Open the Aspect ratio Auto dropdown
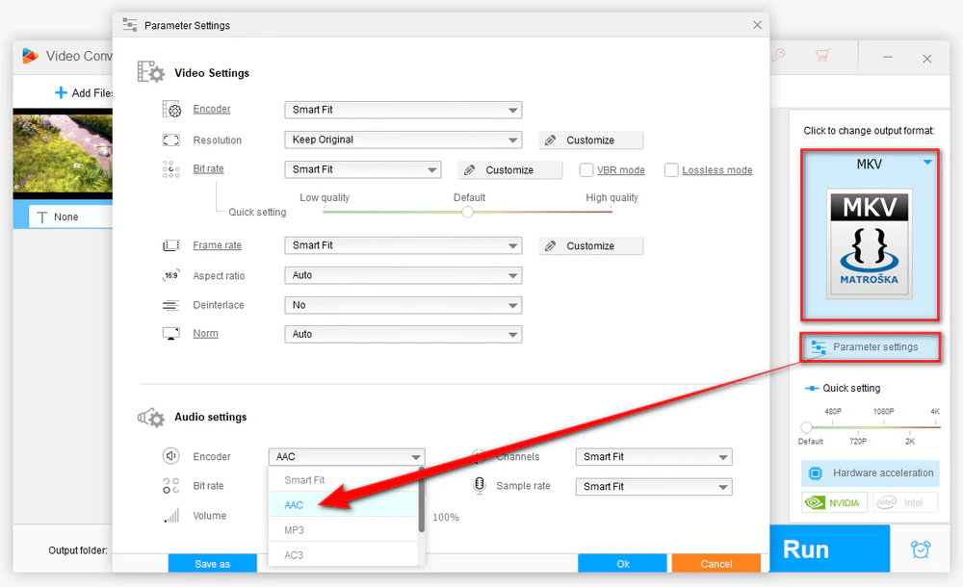The height and width of the screenshot is (587, 963). click(x=403, y=275)
